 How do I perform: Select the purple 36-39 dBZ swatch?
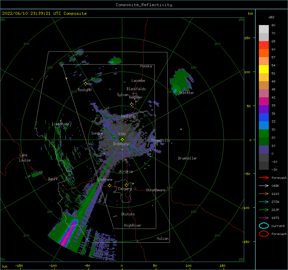(264, 109)
